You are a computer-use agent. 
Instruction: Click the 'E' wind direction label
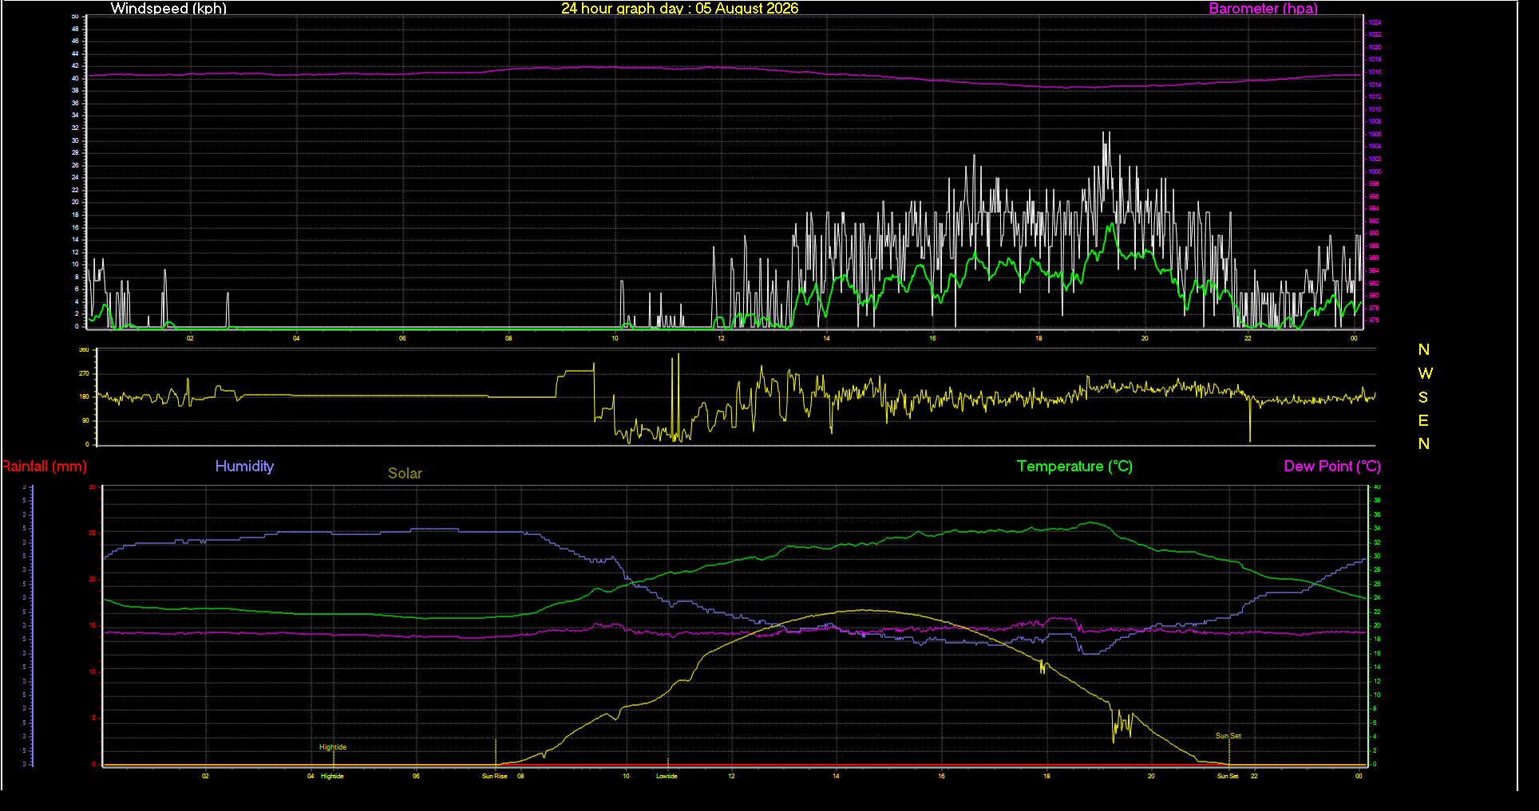1423,420
